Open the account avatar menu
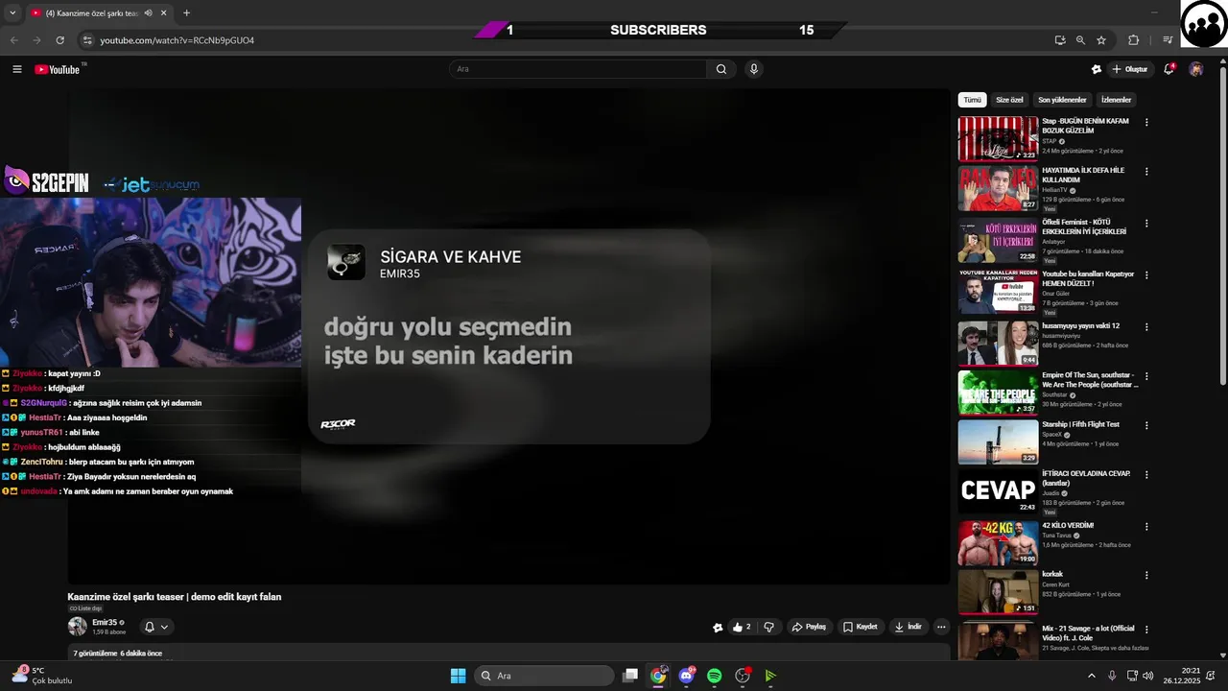The width and height of the screenshot is (1228, 691). click(x=1195, y=69)
